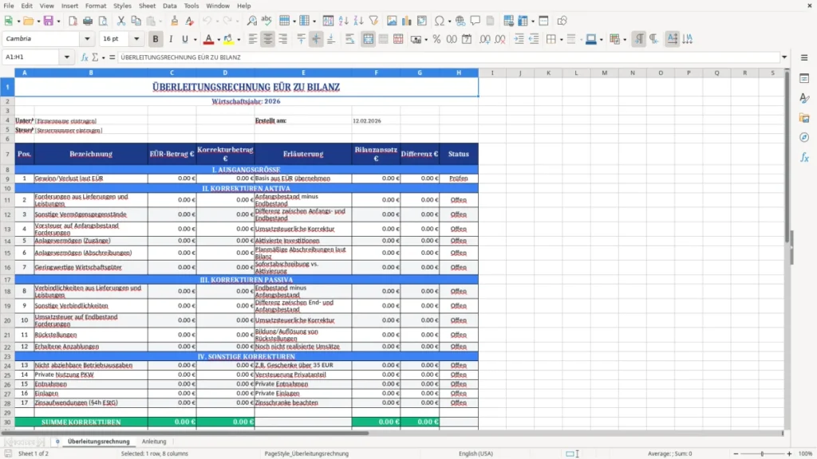Click Format as Percent icon

point(436,39)
